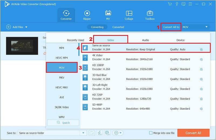The width and height of the screenshot is (216, 140).
Task: Click the format list scrollbar
Action: coord(79,50)
